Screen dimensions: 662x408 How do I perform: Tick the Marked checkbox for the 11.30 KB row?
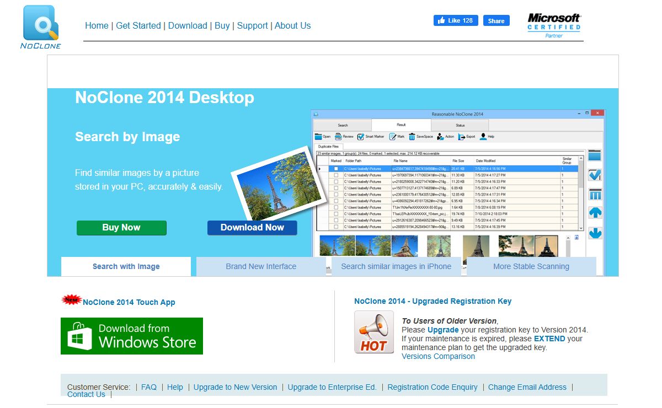335,175
